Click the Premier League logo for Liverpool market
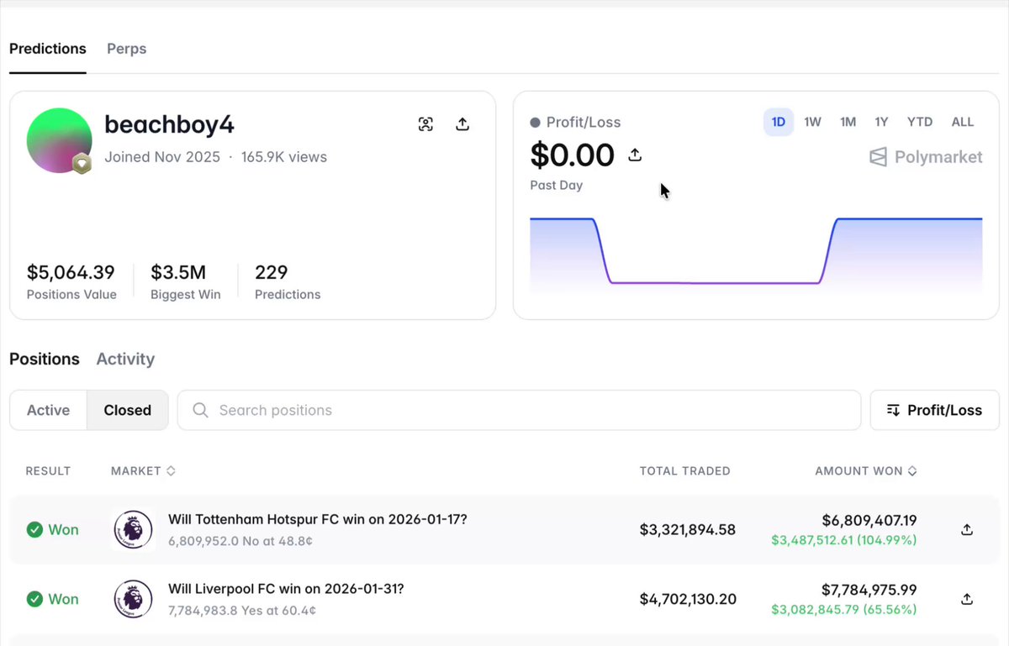This screenshot has height=646, width=1009. 133,599
